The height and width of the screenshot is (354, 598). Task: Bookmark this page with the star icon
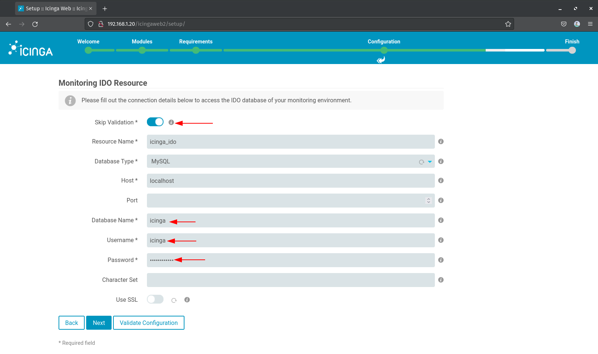tap(508, 24)
